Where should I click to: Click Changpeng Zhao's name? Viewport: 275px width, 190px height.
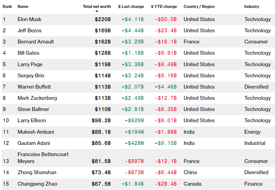(37, 184)
